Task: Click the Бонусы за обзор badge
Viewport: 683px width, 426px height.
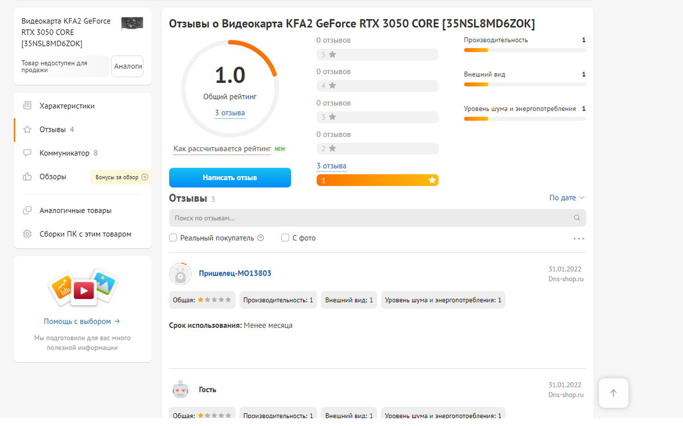Action: coord(121,177)
